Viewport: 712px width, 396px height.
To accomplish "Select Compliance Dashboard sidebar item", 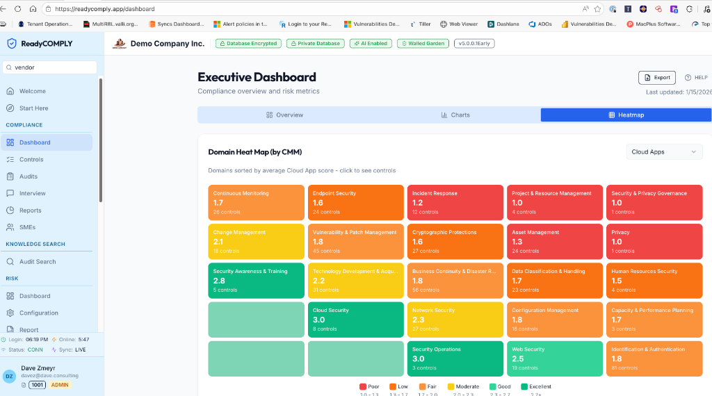I will 47,142.
